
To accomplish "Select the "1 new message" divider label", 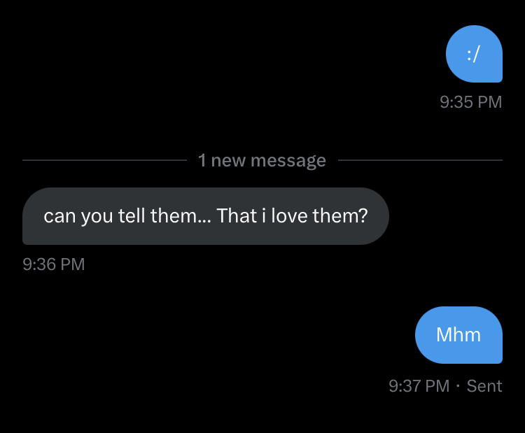I will [x=262, y=161].
